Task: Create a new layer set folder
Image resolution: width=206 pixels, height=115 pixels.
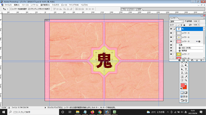Action: 188,60
